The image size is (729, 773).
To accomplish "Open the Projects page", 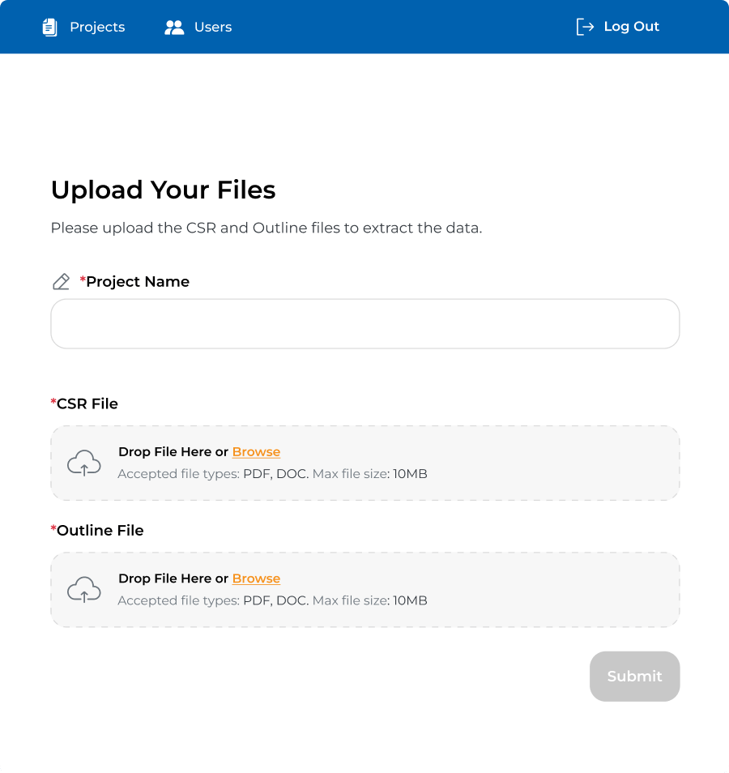I will (97, 27).
